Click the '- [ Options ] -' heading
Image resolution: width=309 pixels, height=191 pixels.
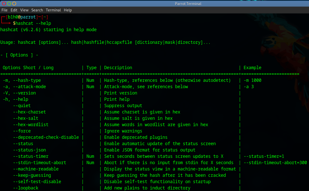tap(19, 55)
